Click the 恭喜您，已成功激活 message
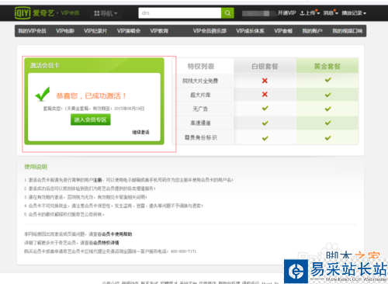This screenshot has width=388, height=284. click(x=91, y=96)
